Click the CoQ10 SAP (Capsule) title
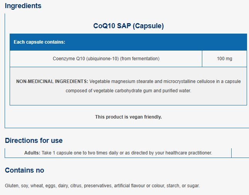Image resolution: width=249 pixels, height=195 pixels. 129,26
